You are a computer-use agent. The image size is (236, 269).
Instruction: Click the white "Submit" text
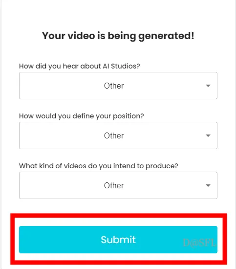tap(118, 240)
